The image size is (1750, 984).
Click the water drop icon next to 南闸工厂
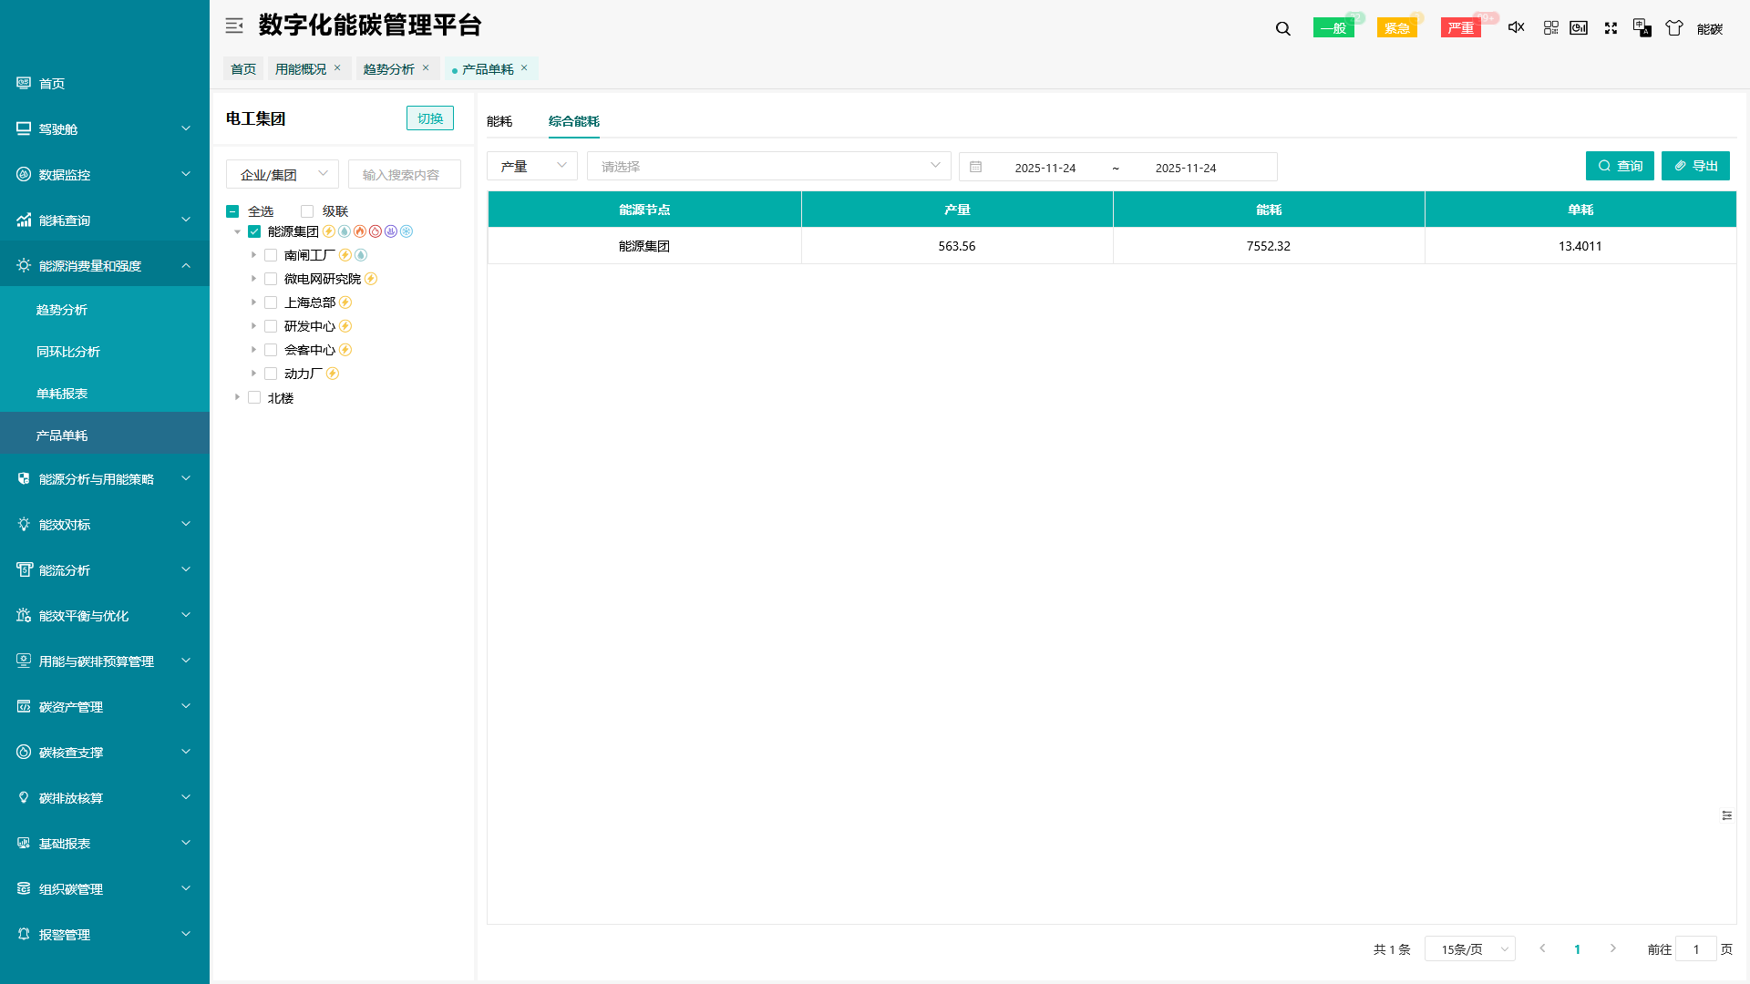(x=361, y=255)
